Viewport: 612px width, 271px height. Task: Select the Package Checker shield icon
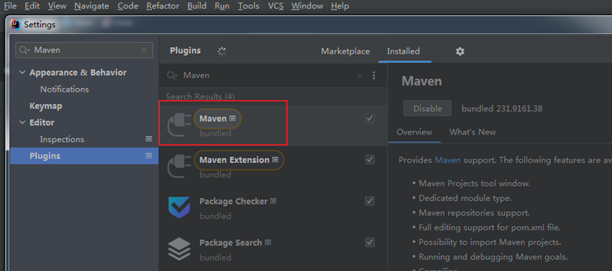[x=179, y=207]
